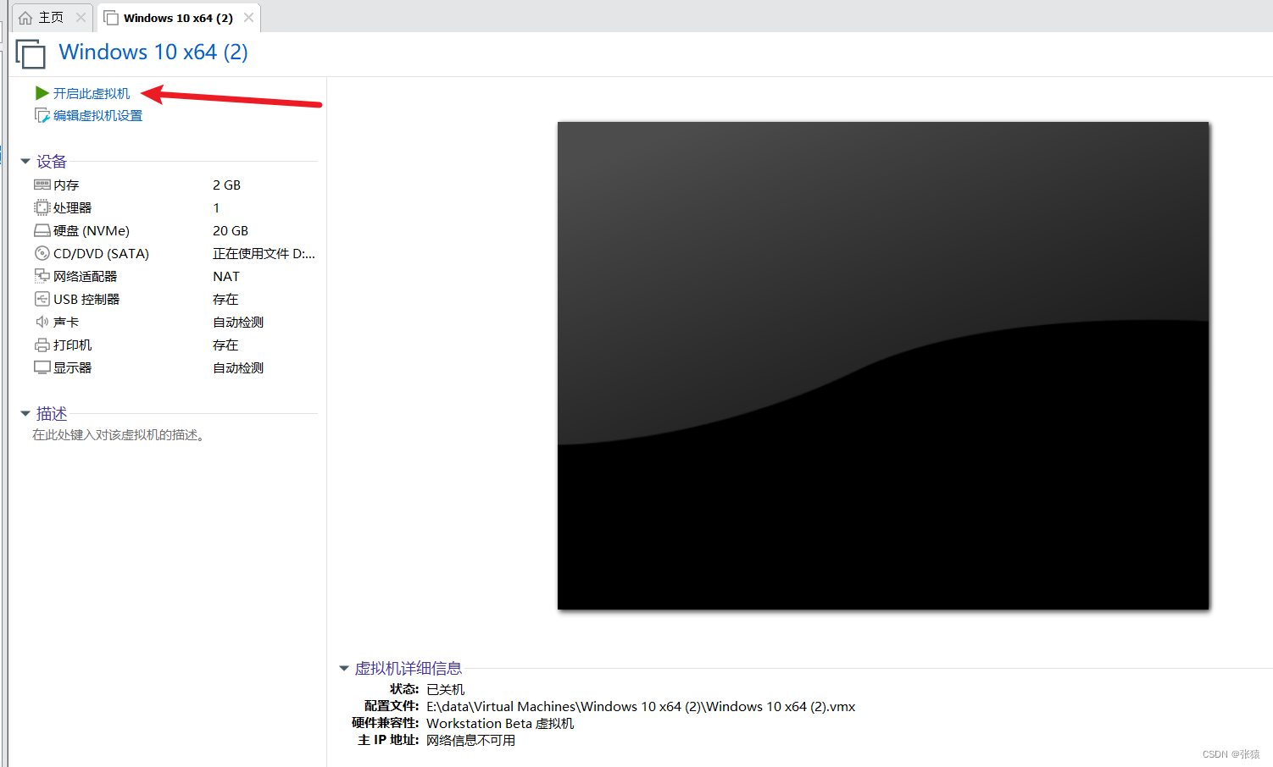Select the sound card (声卡) speaker icon

[x=42, y=322]
